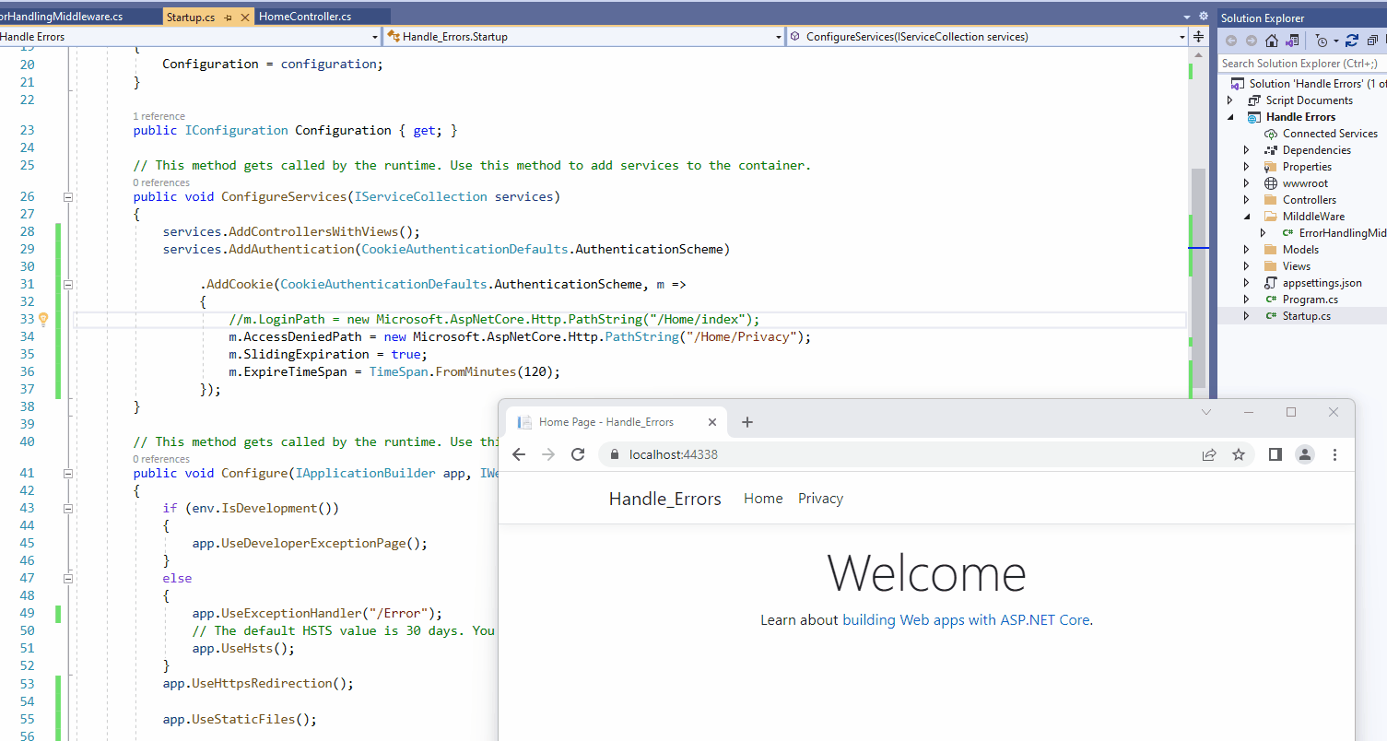Collapse the Handle Errors project node

(x=1230, y=117)
